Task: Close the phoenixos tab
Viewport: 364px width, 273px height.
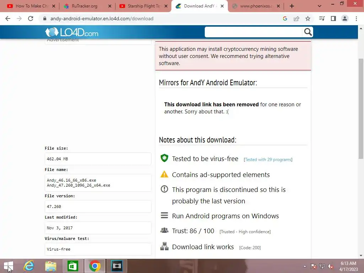Action: pyautogui.click(x=278, y=6)
